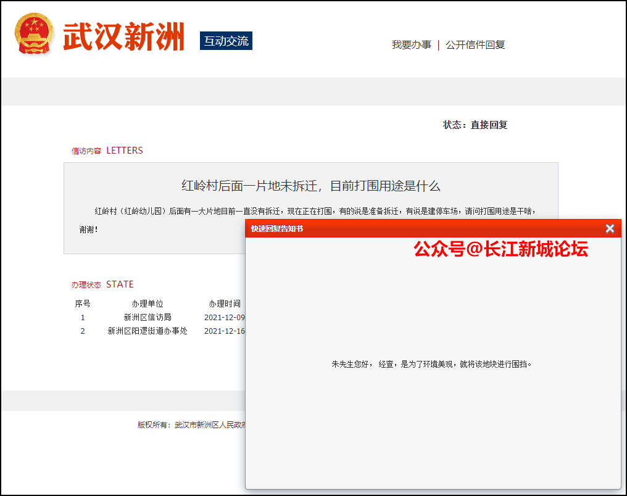The image size is (627, 496).
Task: Click the date 2021-12-09 entry
Action: click(x=223, y=317)
